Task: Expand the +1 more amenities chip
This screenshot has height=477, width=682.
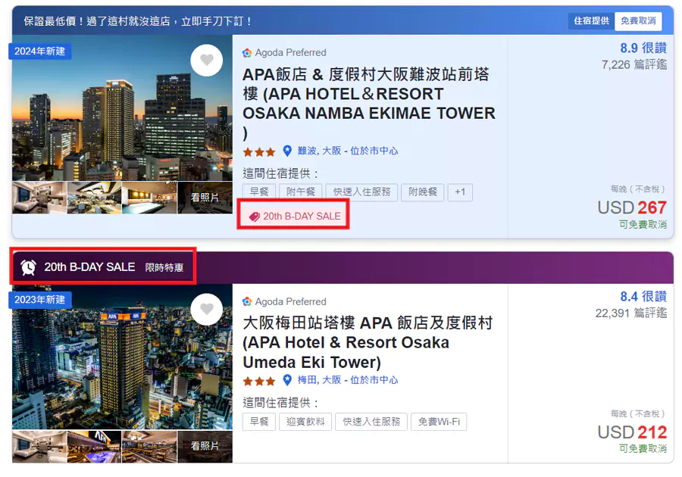Action: [x=460, y=192]
